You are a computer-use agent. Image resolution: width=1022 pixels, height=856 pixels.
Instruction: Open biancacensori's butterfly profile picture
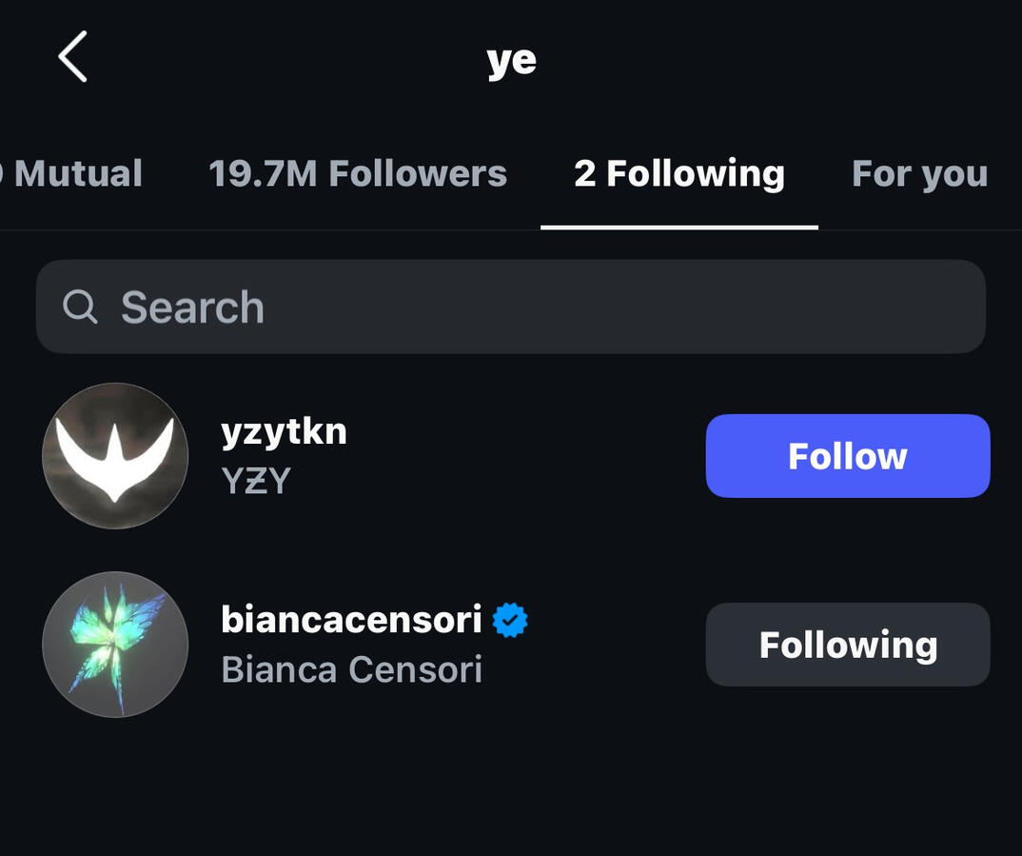pos(115,645)
